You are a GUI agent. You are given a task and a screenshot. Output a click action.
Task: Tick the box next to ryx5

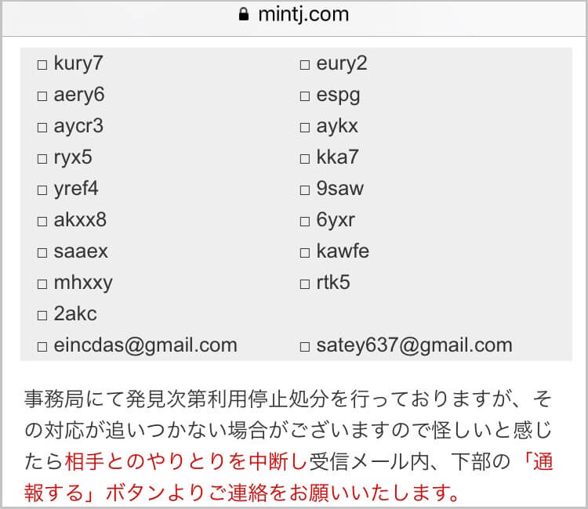[42, 158]
